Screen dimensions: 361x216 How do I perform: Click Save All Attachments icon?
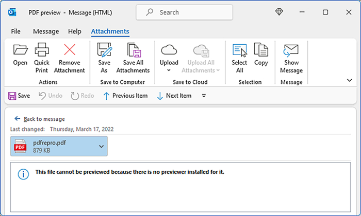pyautogui.click(x=133, y=51)
